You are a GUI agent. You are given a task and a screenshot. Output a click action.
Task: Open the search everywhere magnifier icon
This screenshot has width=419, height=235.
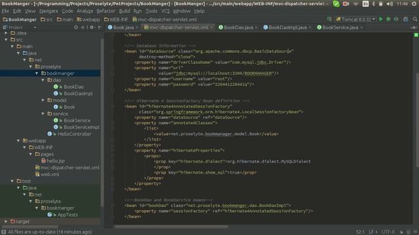414,19
